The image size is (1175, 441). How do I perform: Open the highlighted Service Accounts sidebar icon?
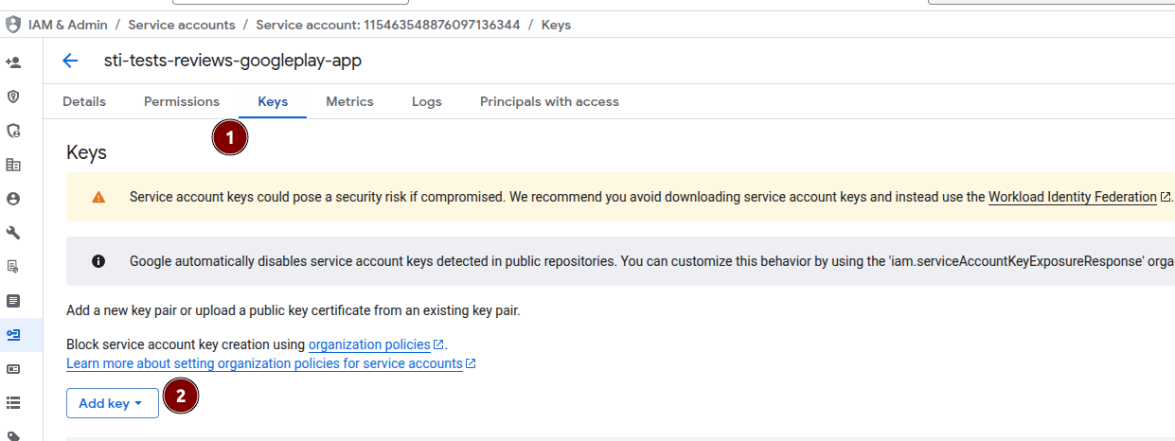pyautogui.click(x=13, y=334)
